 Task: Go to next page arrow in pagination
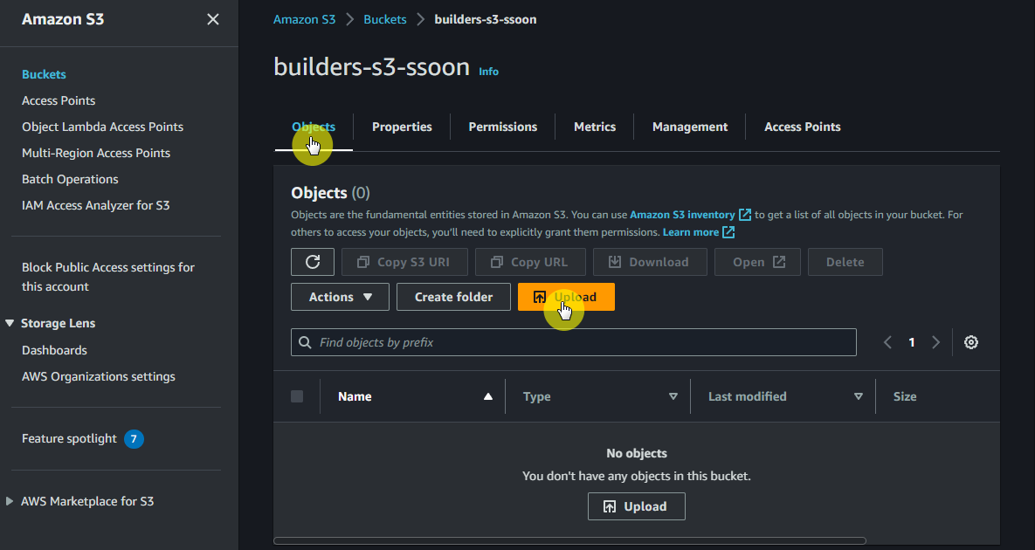[935, 342]
